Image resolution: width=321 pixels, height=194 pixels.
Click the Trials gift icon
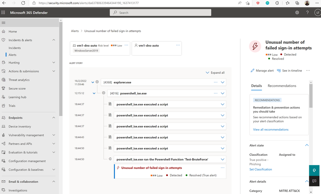click(x=4, y=105)
